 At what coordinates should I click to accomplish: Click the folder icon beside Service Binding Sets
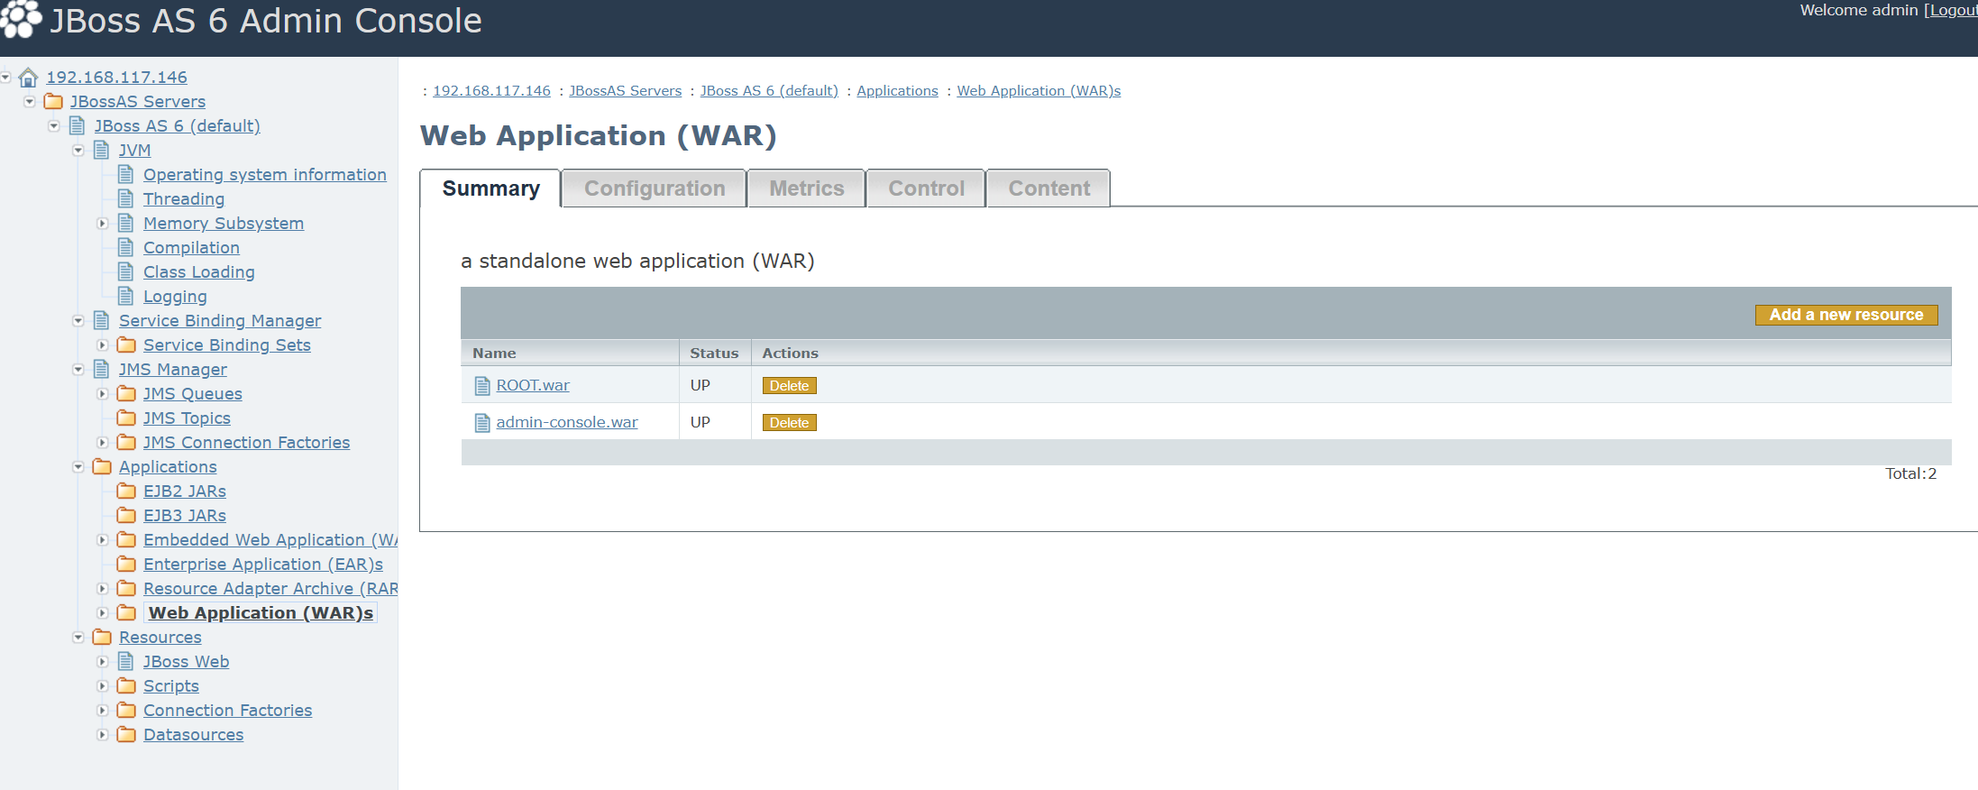pyautogui.click(x=127, y=344)
